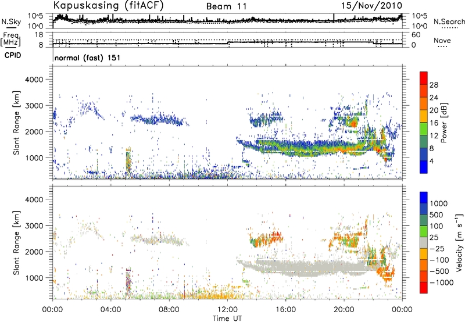Screen dimensions: 465x322
Task: Click the 'Nave' legend label
Action: point(442,41)
